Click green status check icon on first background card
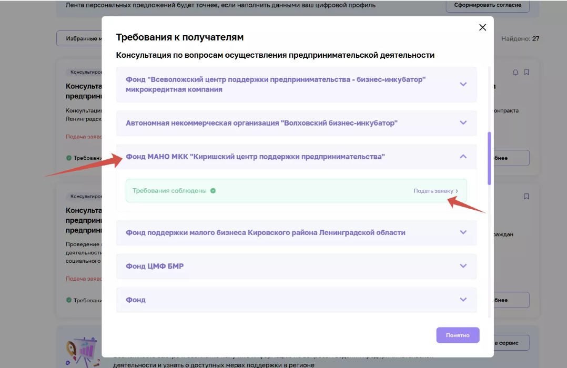 click(69, 158)
